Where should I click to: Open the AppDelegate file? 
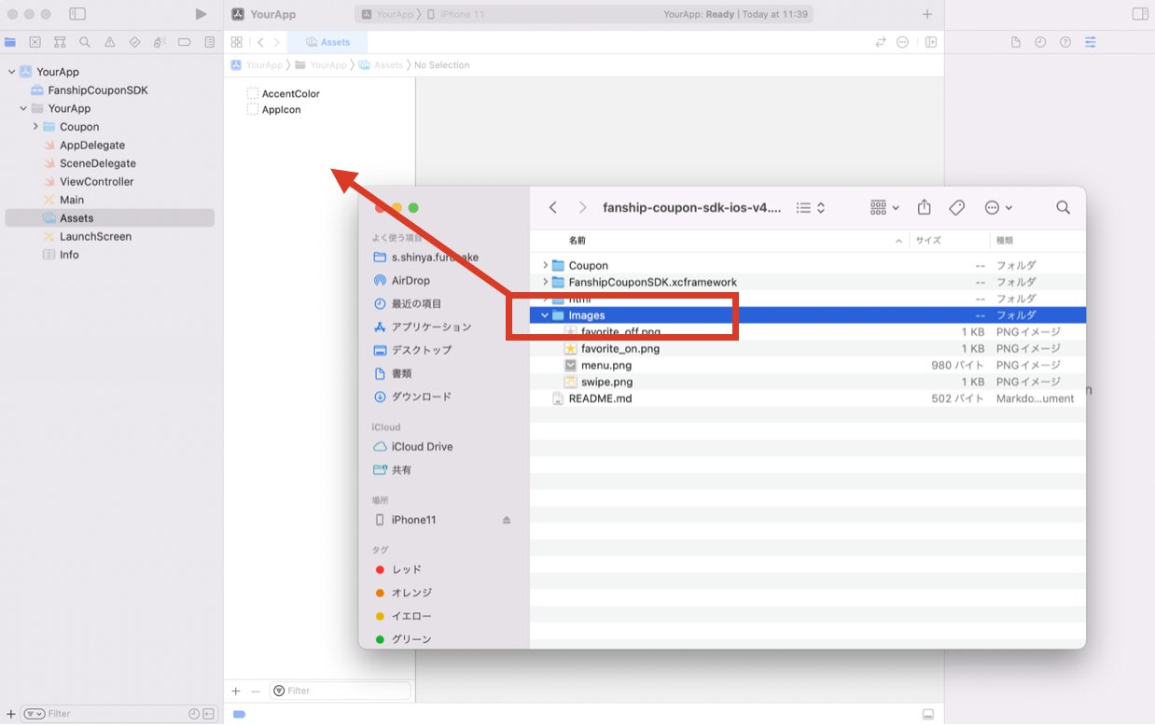point(91,146)
